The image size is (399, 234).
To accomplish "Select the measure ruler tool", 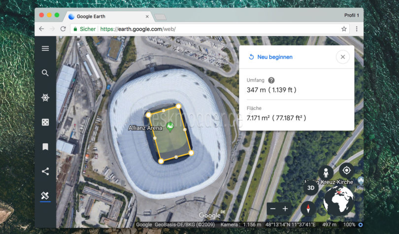I will click(45, 196).
